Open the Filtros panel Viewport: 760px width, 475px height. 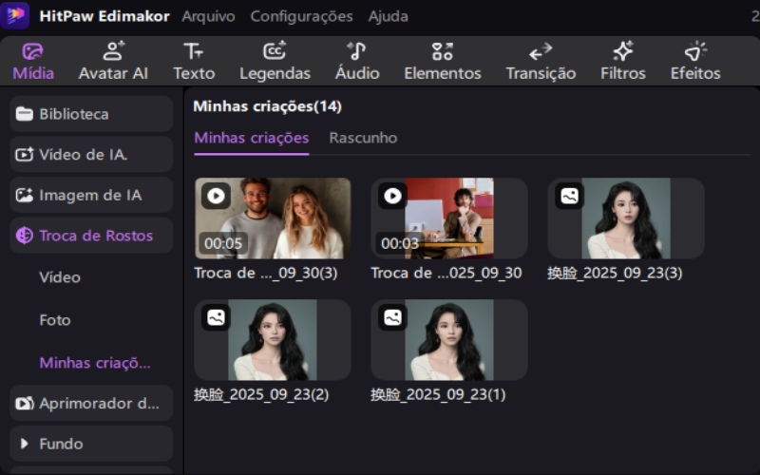(623, 62)
